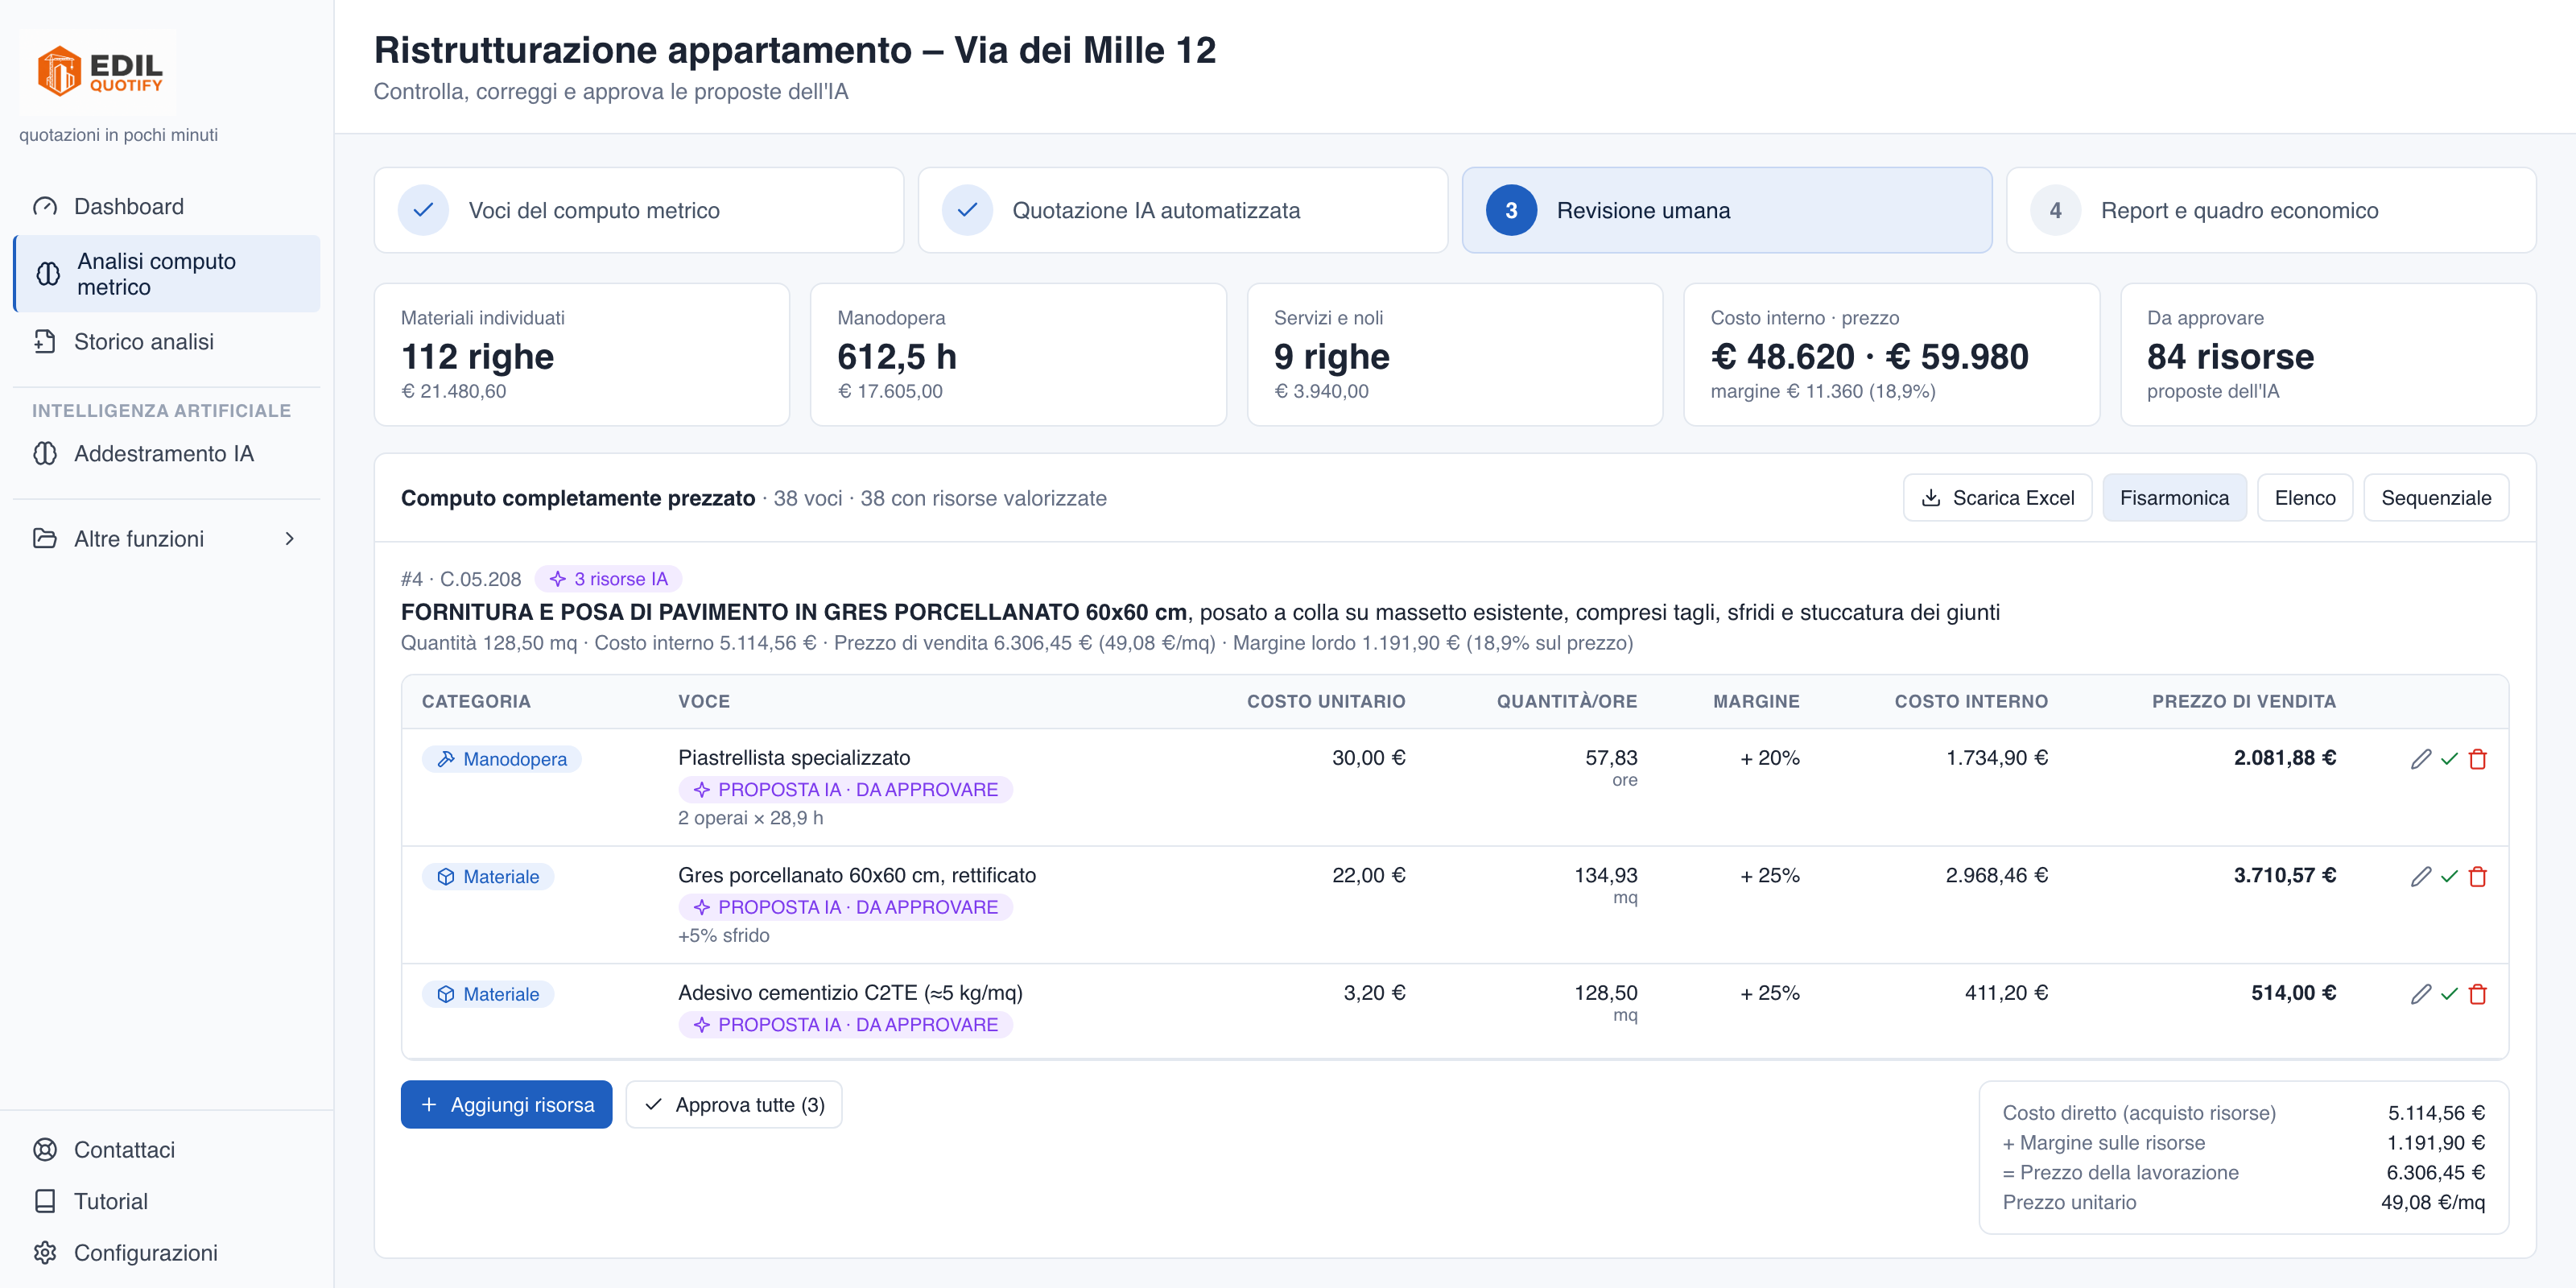
Task: Open Contattaci from sidebar
Action: [x=167, y=1150]
